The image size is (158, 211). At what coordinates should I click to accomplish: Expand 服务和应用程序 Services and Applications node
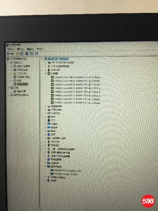click(x=8, y=95)
